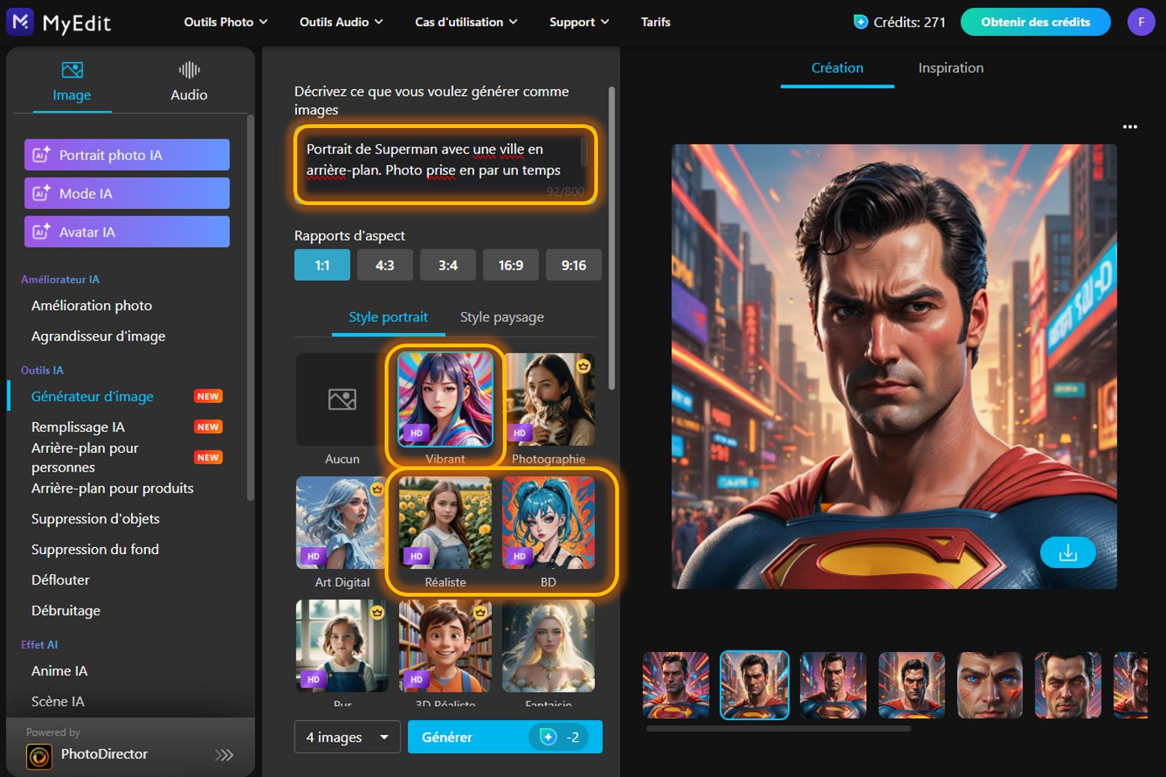1166x777 pixels.
Task: Switch to the Audio tab
Action: point(189,82)
